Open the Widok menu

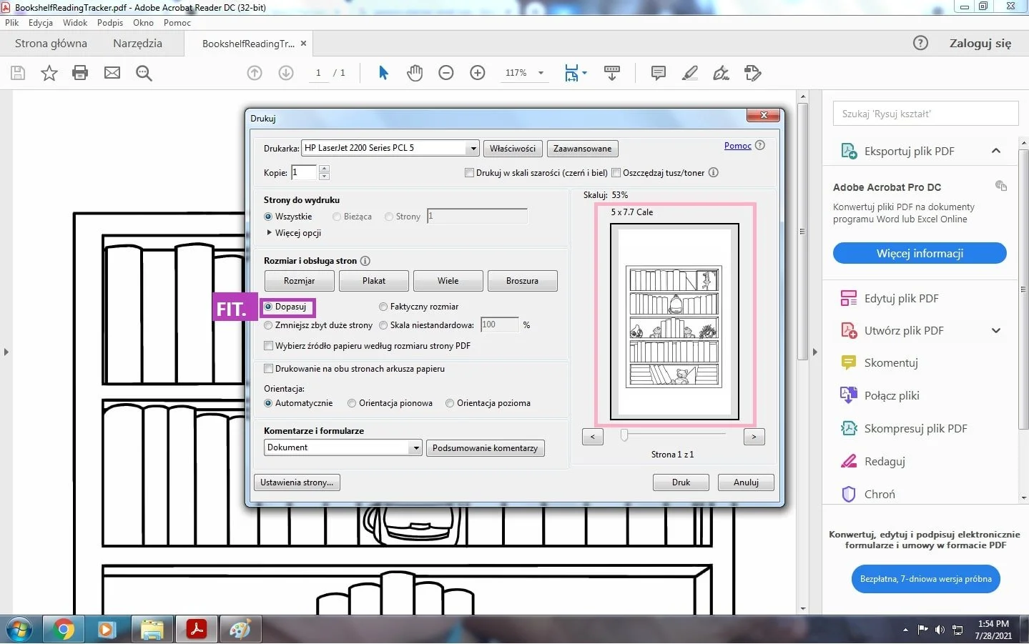75,23
